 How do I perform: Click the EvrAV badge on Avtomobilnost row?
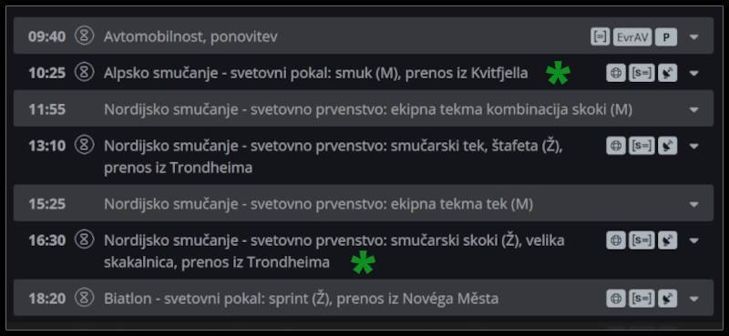point(632,36)
